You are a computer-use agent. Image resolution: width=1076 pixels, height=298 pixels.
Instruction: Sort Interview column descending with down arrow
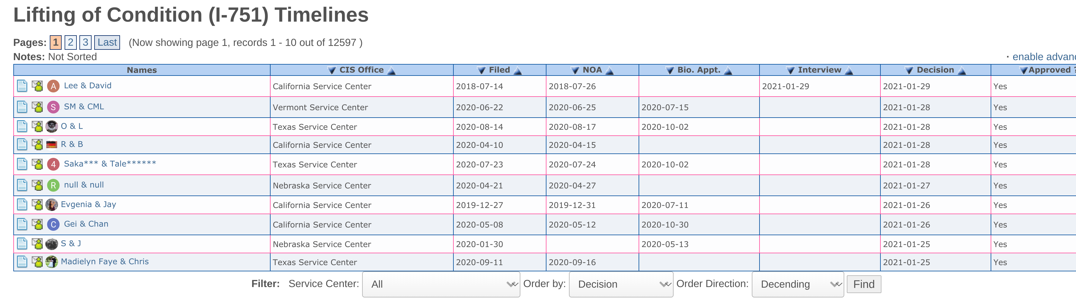point(790,71)
